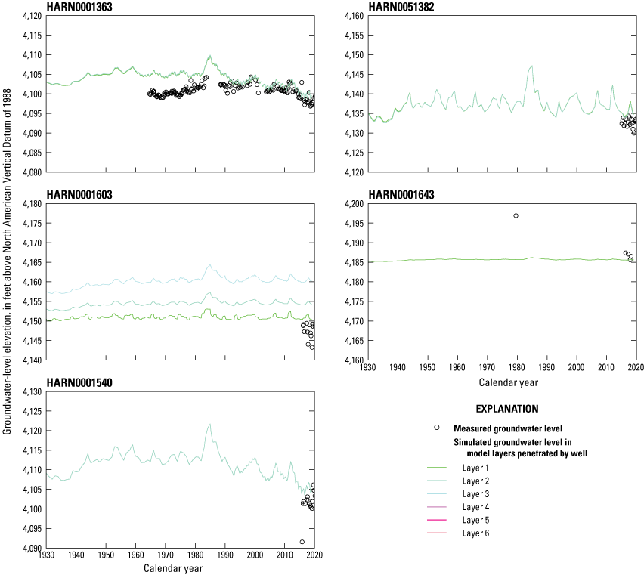644x575 pixels.
Task: Click the measured groundwater level circle marker in legend
Action: [x=436, y=428]
